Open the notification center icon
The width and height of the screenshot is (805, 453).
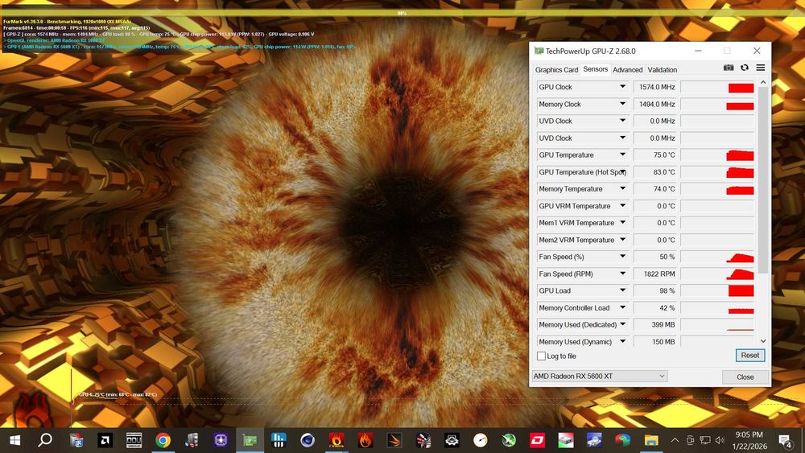tap(784, 440)
